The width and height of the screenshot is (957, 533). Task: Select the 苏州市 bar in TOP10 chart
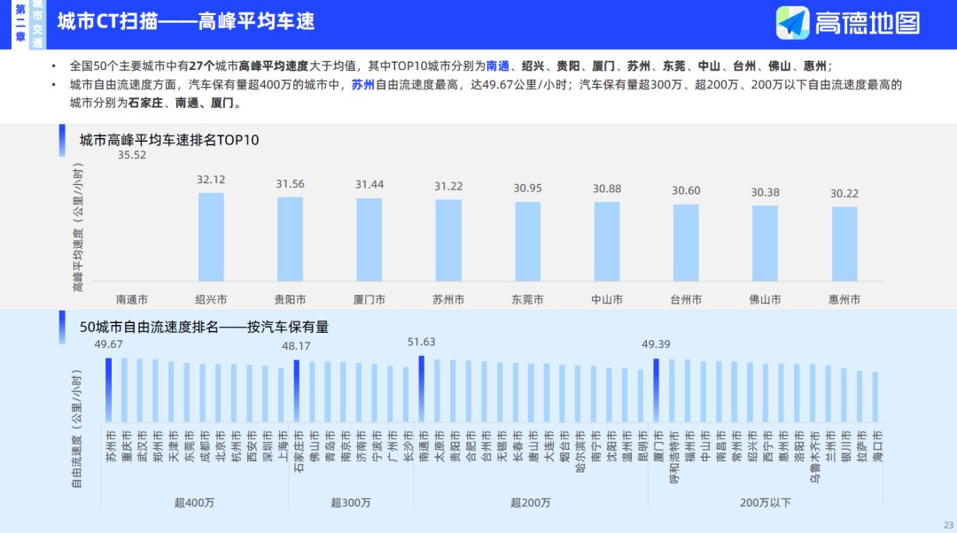click(x=448, y=240)
